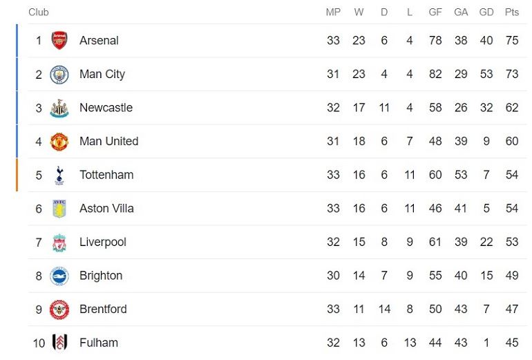The image size is (532, 360).
Task: Open the Man City team link
Action: (102, 74)
